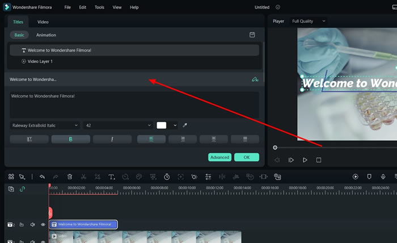397x243 pixels.
Task: Split clip with the scissors tool
Action: click(83, 177)
